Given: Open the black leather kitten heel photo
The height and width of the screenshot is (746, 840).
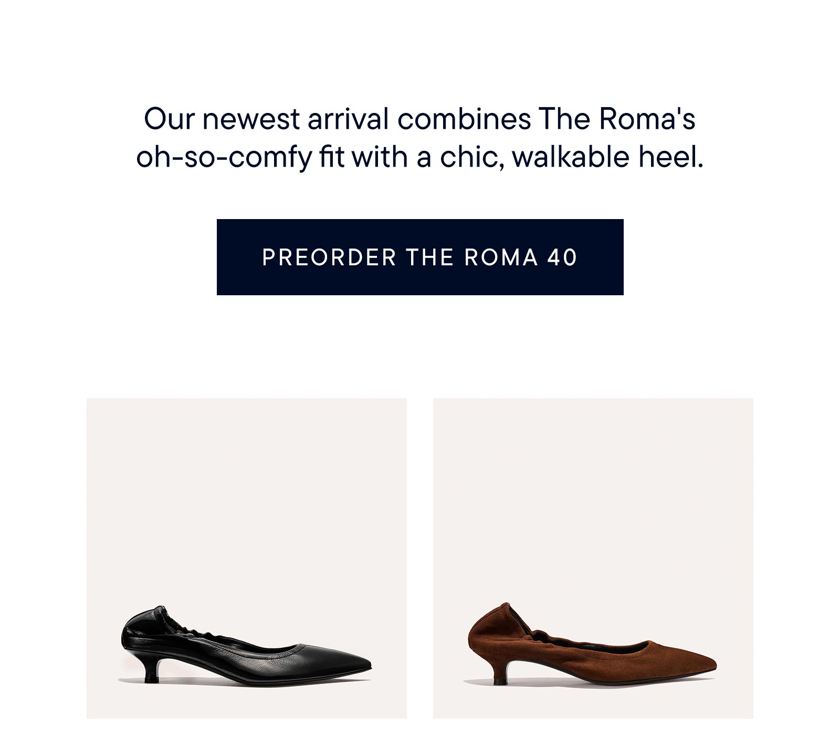Looking at the screenshot, I should point(246,558).
